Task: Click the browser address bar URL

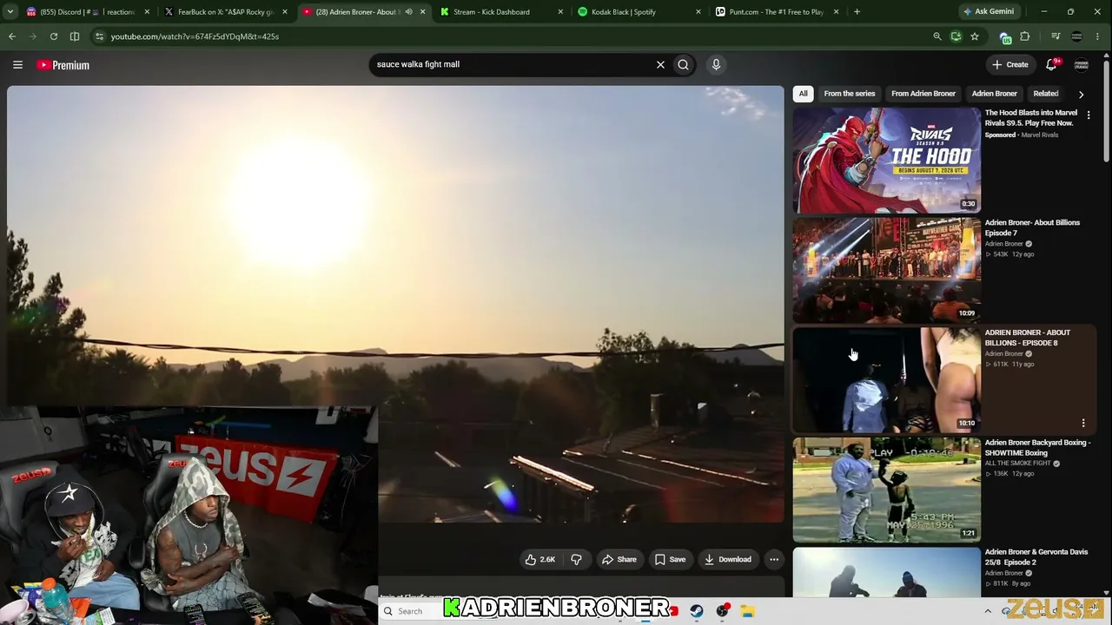Action: [x=195, y=36]
